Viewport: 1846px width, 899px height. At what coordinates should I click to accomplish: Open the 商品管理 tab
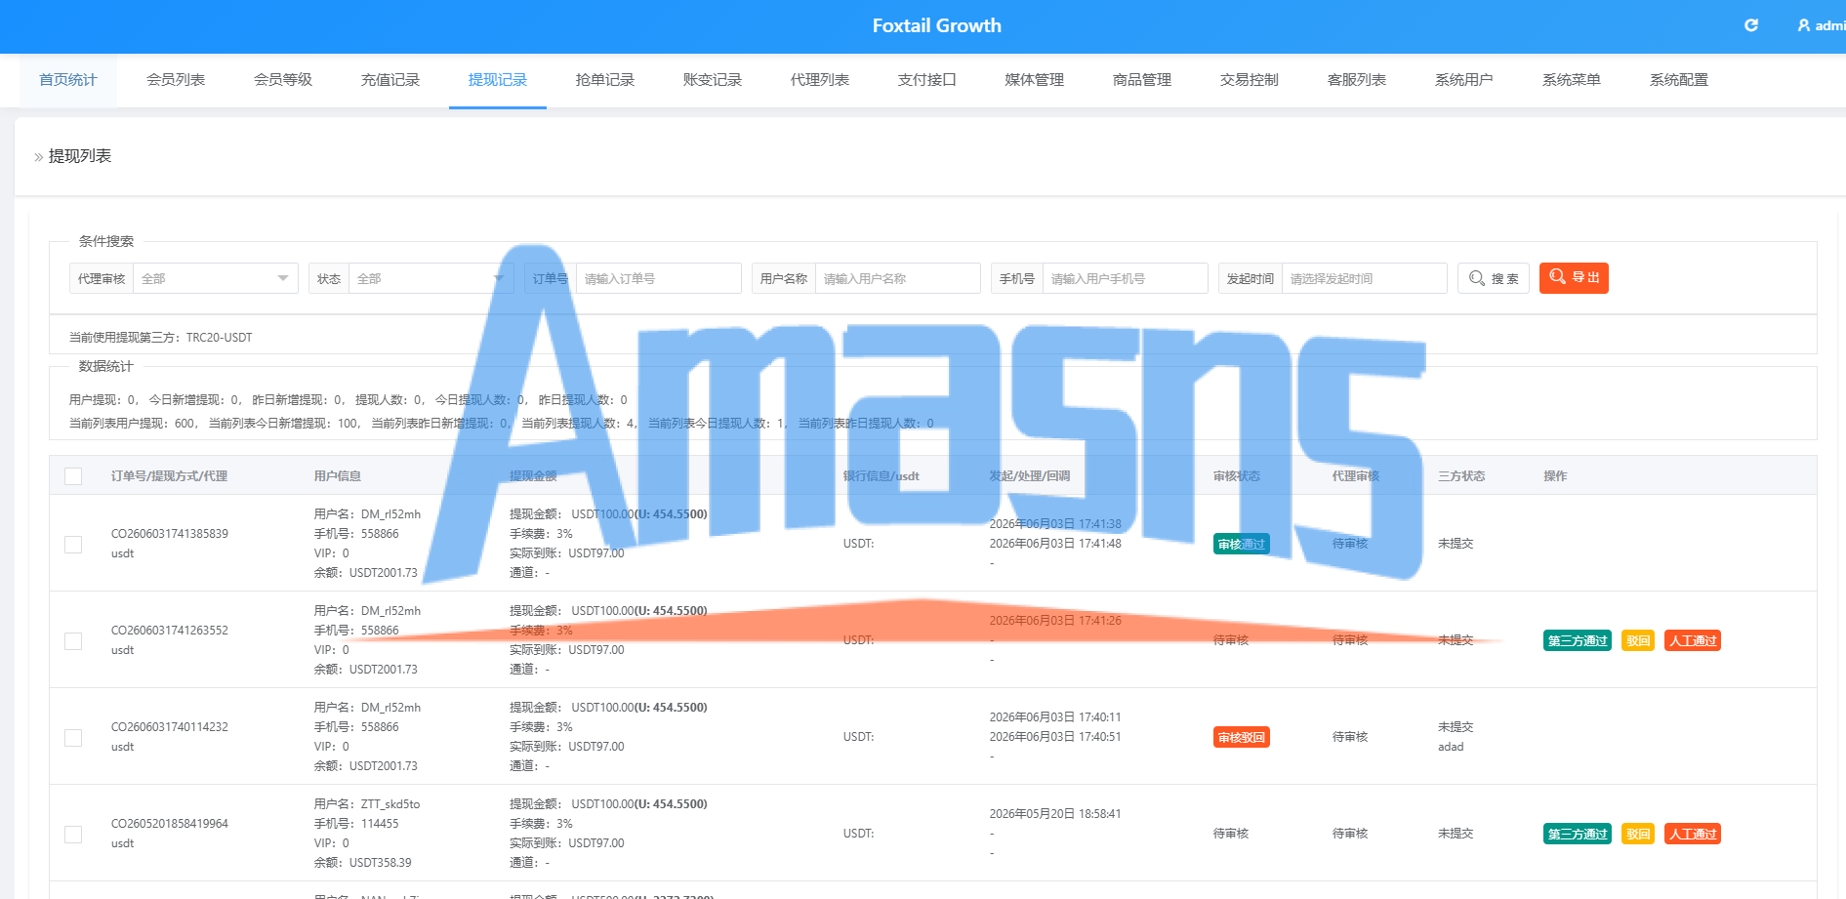pyautogui.click(x=1142, y=80)
